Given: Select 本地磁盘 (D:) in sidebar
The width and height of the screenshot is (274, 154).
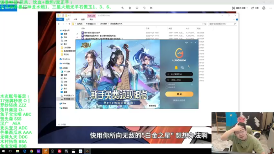Looking at the screenshot, I should 67,99.
